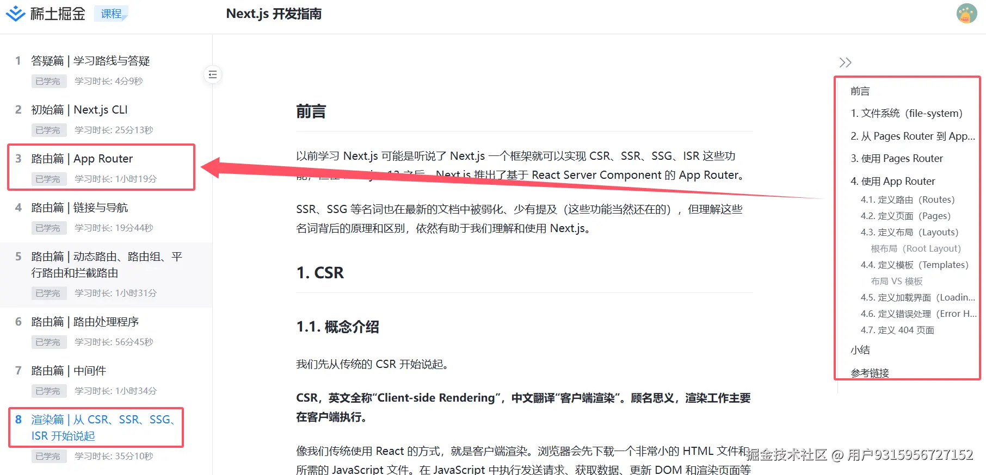
Task: Go to 4.3 定义布局 (Layouts) outline item
Action: 909,233
